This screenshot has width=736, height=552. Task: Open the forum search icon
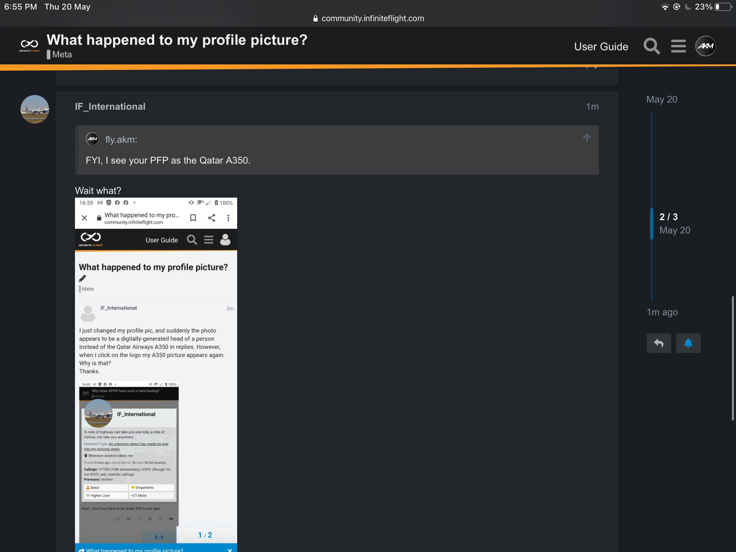pos(651,46)
